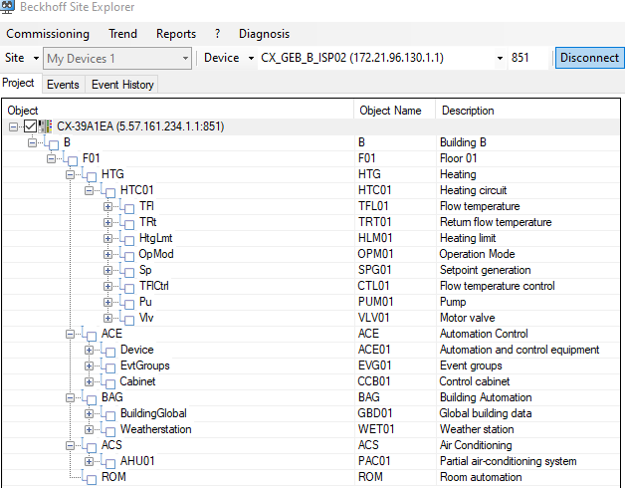Expand the AHU01 node
The width and height of the screenshot is (625, 488).
[x=89, y=462]
